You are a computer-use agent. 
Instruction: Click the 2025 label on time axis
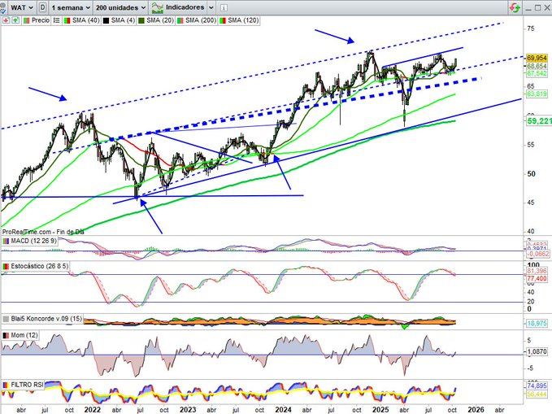(x=380, y=410)
